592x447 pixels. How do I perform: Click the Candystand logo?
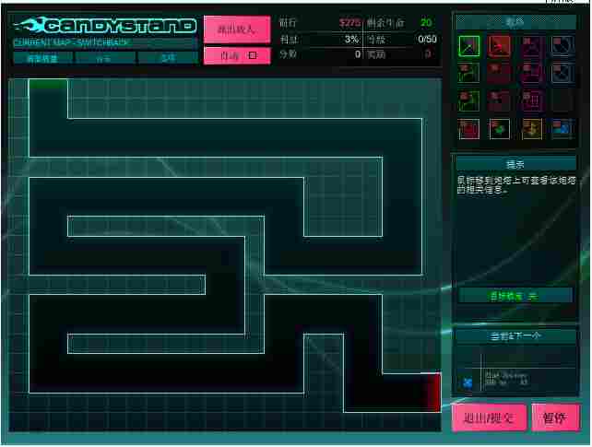[x=106, y=26]
